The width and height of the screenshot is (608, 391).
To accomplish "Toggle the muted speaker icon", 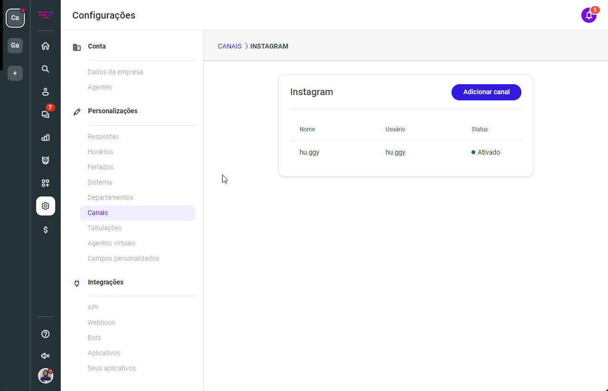I will [x=45, y=356].
